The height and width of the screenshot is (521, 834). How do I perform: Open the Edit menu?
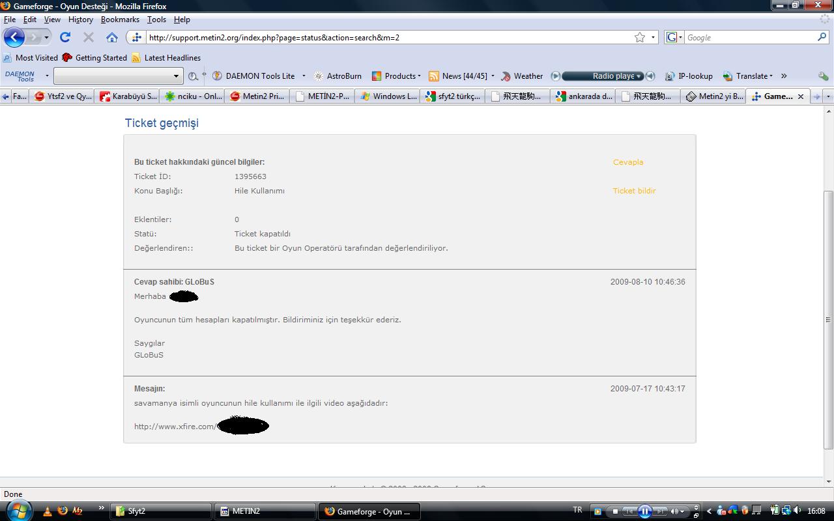[x=30, y=20]
